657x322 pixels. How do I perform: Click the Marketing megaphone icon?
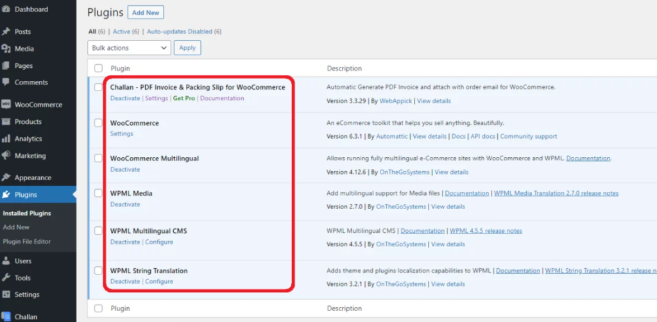[x=6, y=156]
